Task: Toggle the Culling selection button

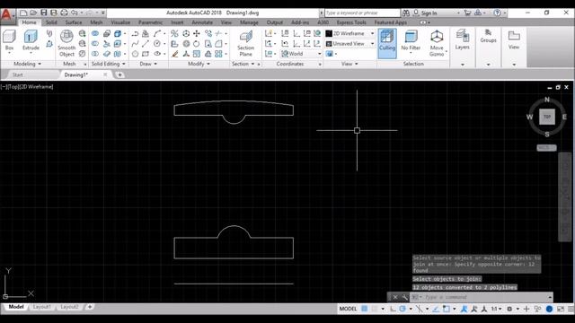Action: (387, 43)
